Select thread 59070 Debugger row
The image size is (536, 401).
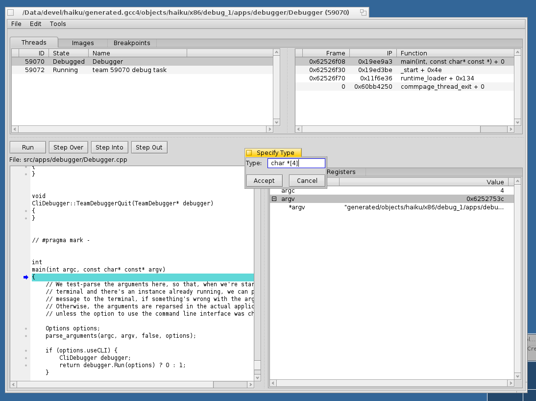click(x=142, y=62)
